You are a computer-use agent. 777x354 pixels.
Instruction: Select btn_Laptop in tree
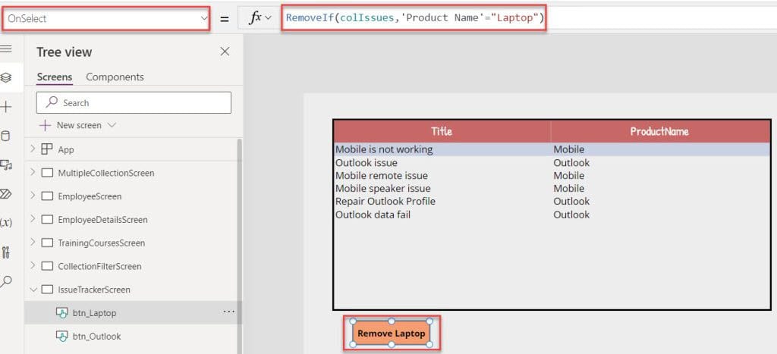coord(94,313)
